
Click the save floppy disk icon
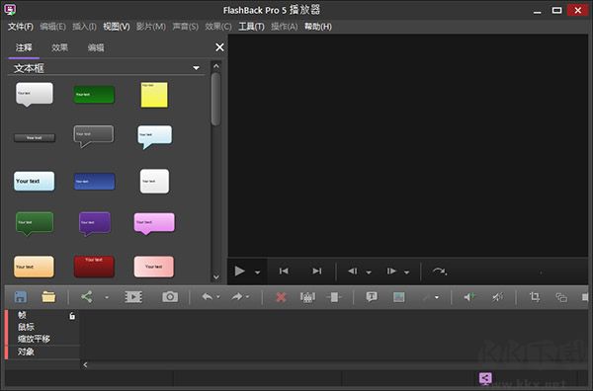[x=20, y=297]
